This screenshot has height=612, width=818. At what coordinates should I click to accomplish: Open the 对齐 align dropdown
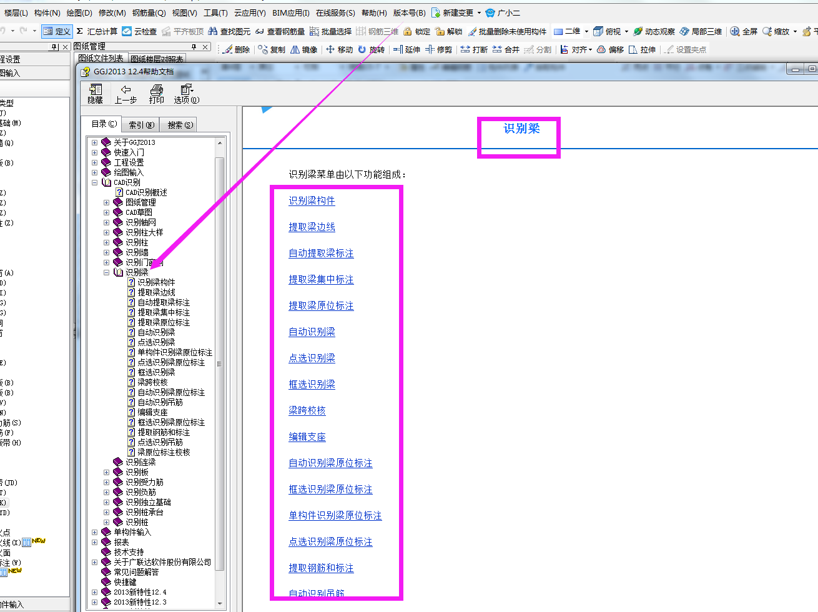(590, 50)
